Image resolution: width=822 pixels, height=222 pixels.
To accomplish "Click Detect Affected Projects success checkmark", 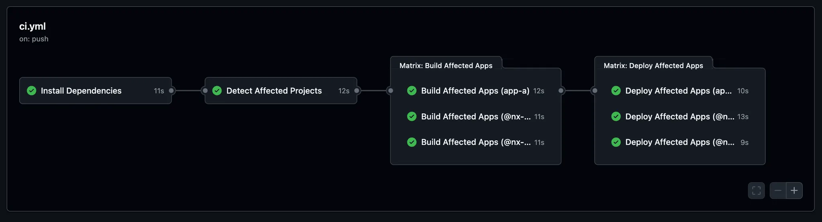I will (217, 91).
